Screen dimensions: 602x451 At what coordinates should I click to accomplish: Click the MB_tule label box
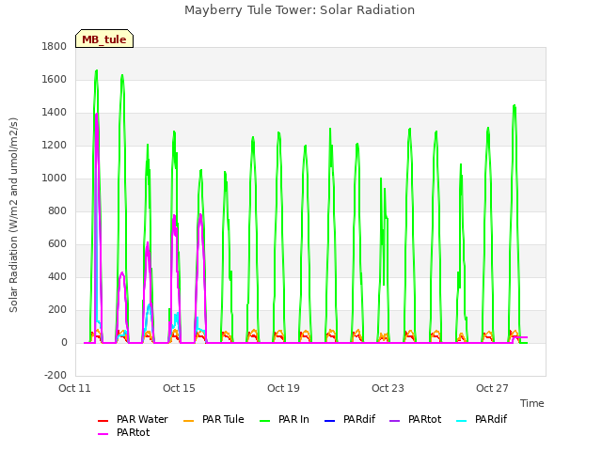pyautogui.click(x=104, y=39)
